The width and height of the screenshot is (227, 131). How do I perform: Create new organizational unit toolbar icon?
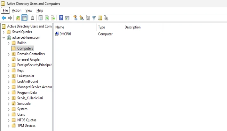tap(88, 18)
